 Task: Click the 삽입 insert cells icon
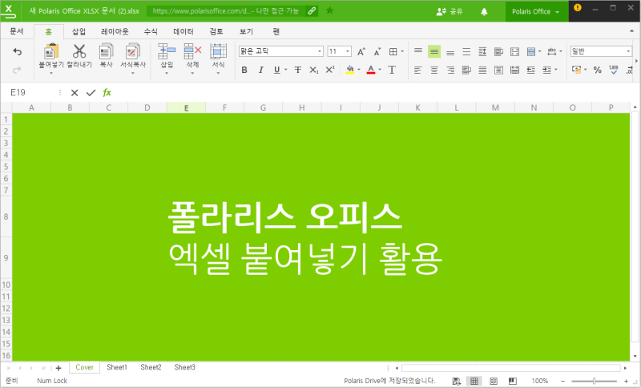(x=167, y=51)
